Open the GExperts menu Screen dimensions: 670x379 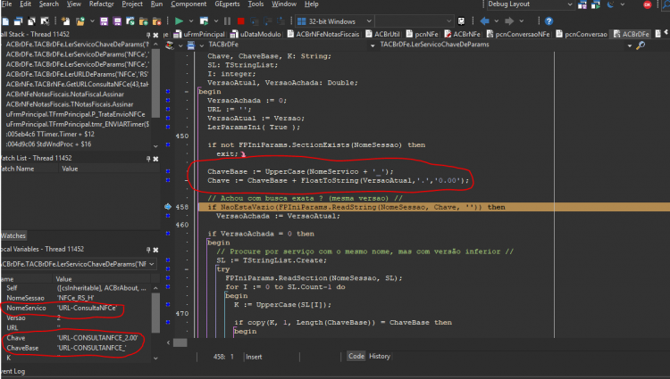[x=227, y=4]
